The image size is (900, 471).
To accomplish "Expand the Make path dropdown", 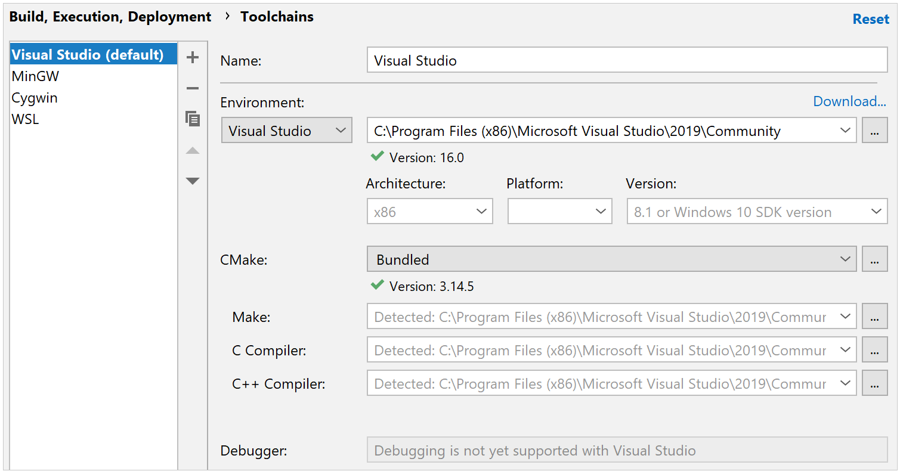I will (845, 317).
